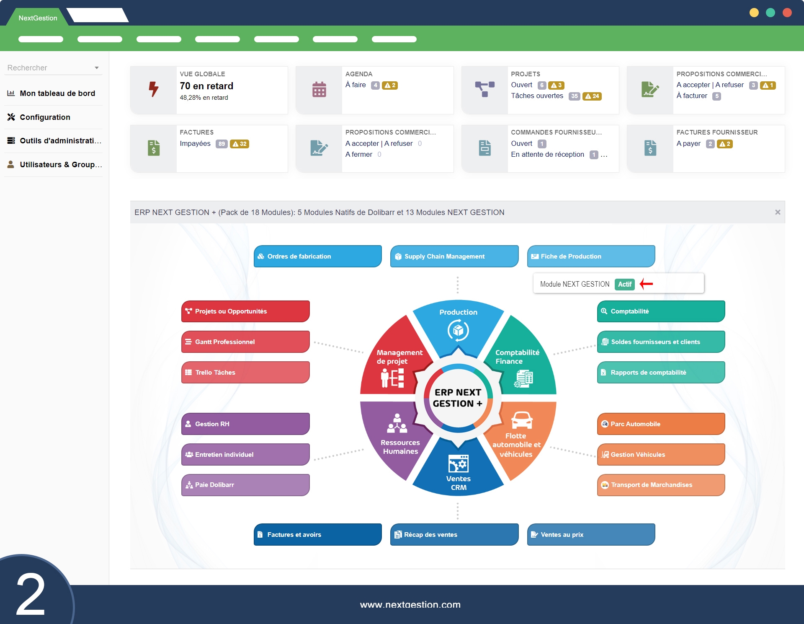This screenshot has height=624, width=804.
Task: Click the Rechercher search field
Action: point(46,68)
